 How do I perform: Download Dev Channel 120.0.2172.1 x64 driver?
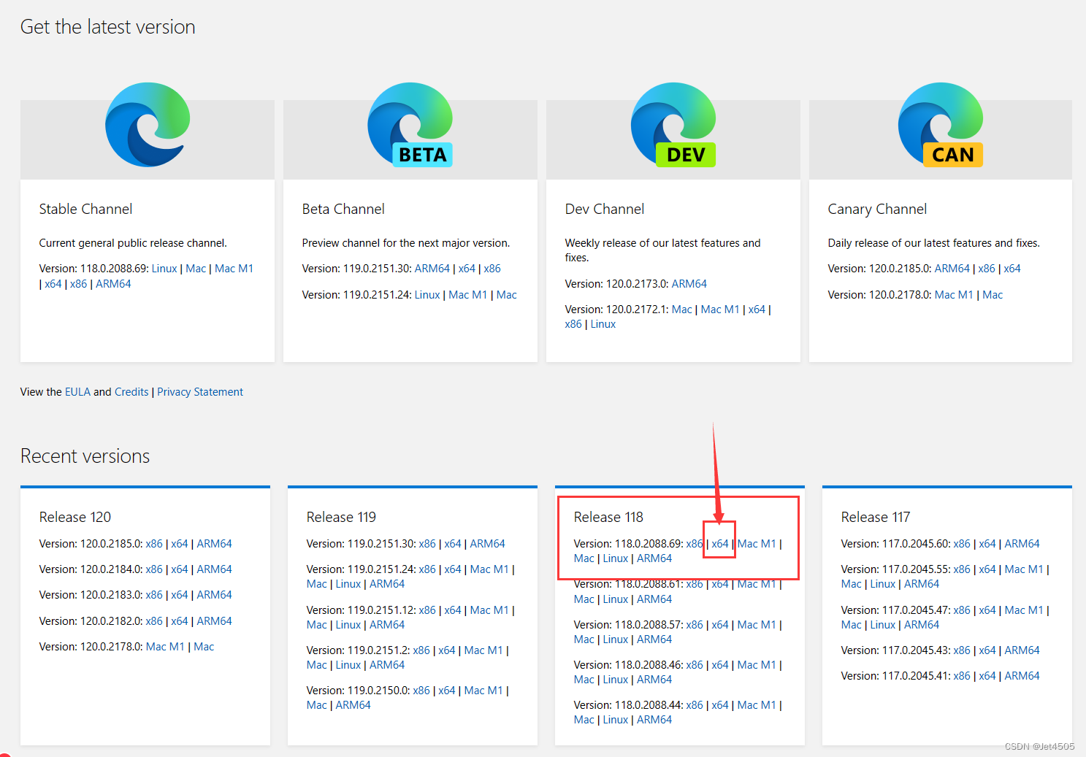pos(757,310)
